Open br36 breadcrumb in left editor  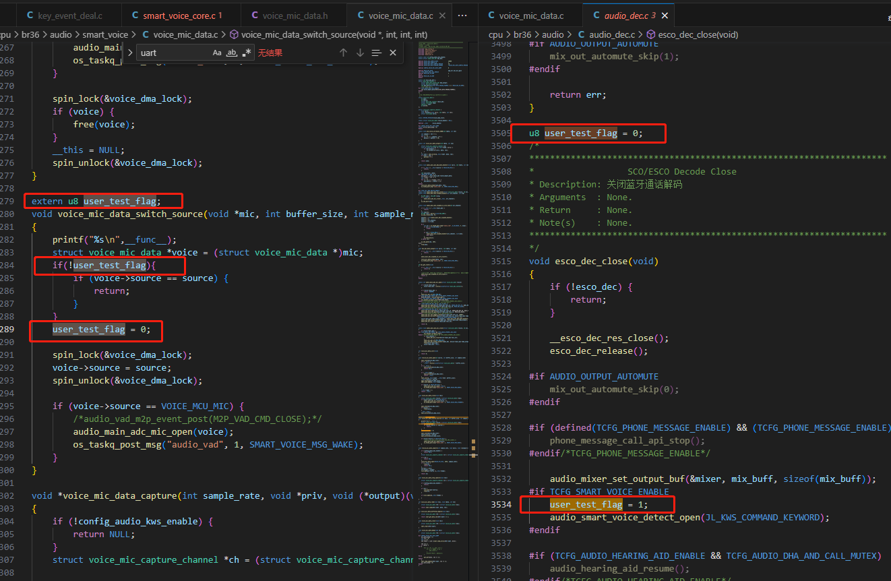tap(30, 34)
